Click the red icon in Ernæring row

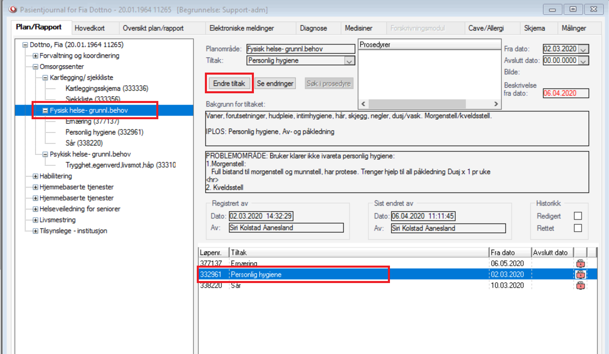click(x=580, y=264)
